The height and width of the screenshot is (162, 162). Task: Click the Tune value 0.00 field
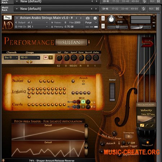120,22
